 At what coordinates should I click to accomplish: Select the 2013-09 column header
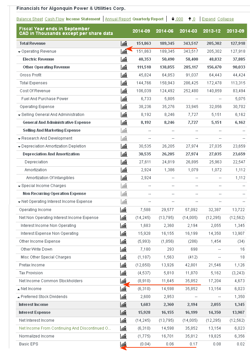tap(236, 31)
